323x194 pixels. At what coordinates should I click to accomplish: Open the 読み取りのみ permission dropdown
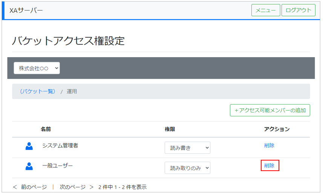click(x=187, y=168)
